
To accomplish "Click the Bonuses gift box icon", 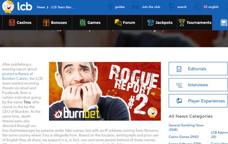I will pos(46,23).
